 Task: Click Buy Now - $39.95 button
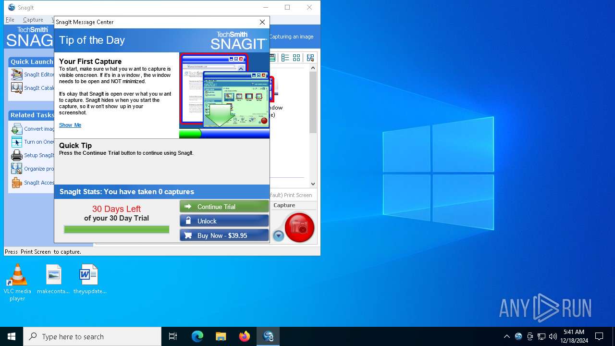point(224,235)
